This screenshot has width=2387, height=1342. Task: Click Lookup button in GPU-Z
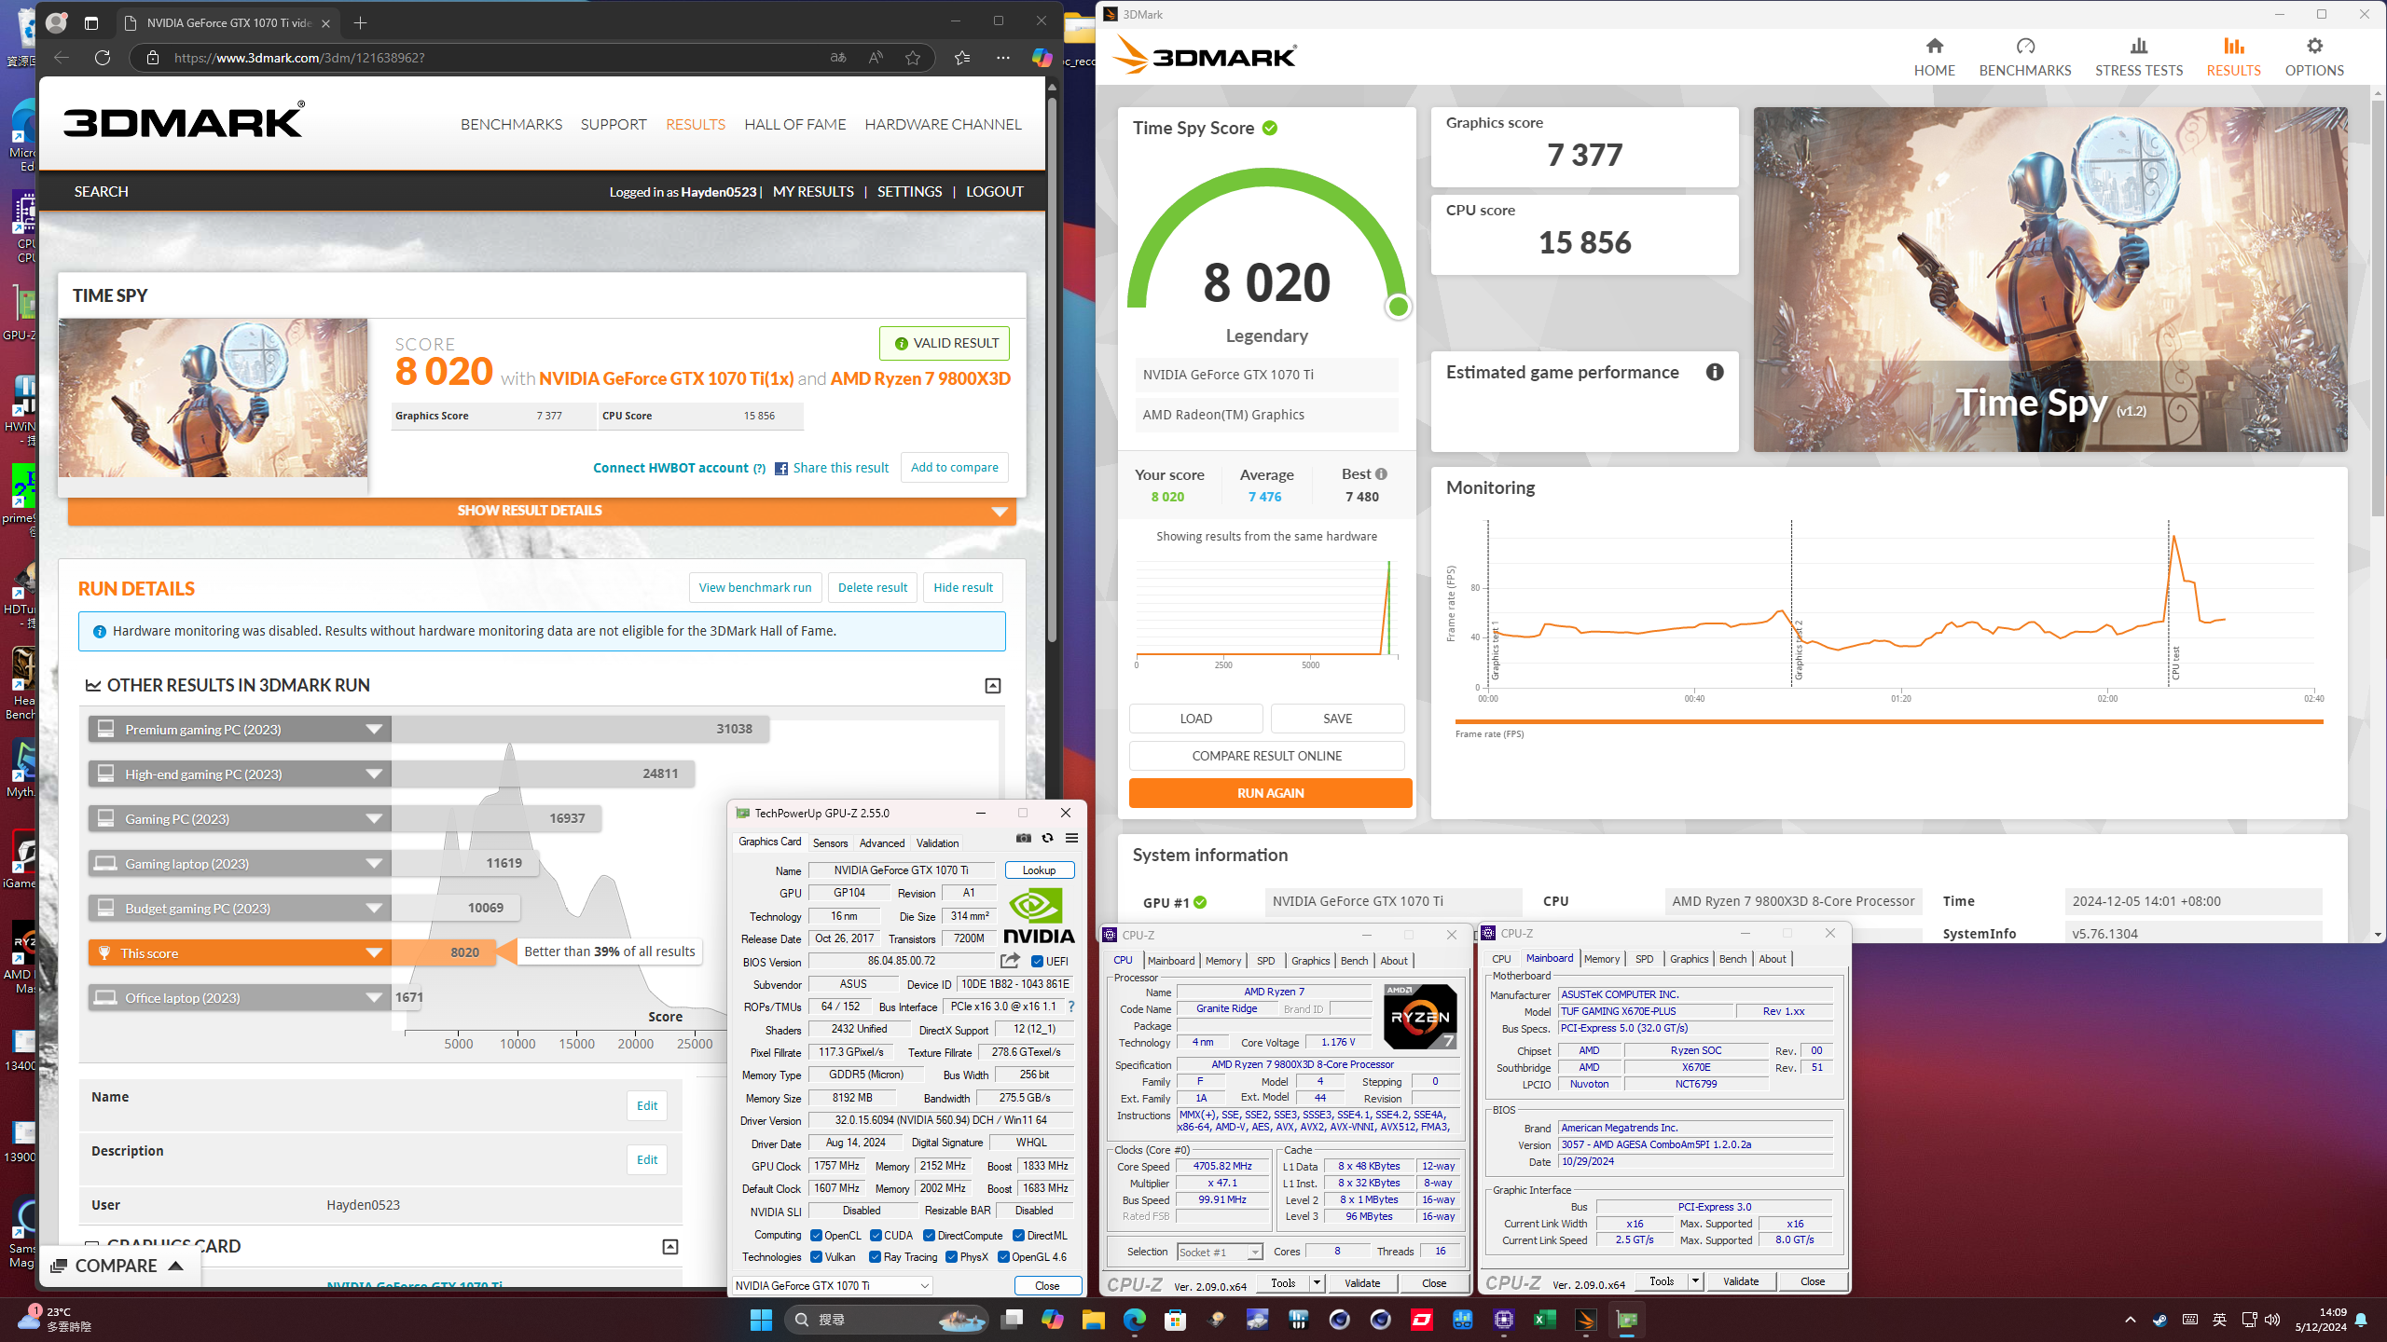(1039, 870)
